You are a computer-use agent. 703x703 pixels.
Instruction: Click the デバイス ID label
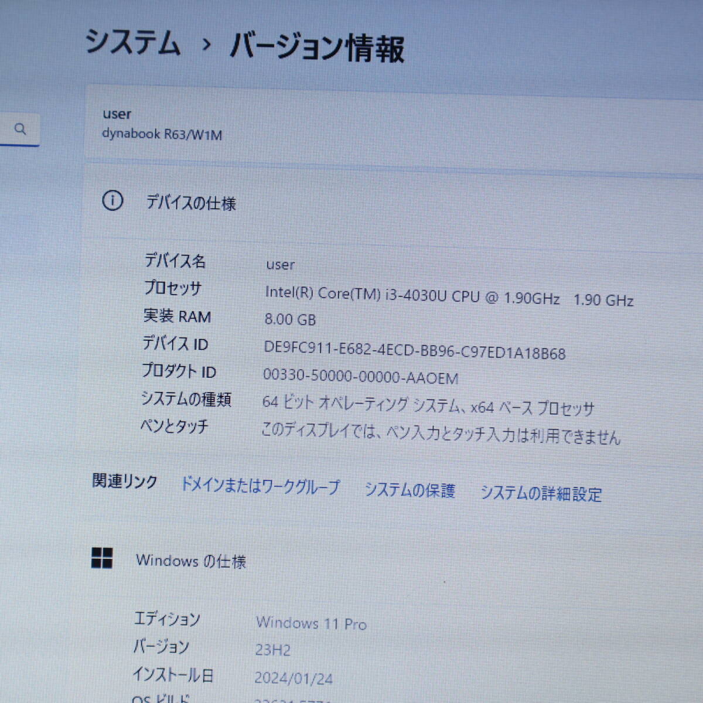click(175, 343)
